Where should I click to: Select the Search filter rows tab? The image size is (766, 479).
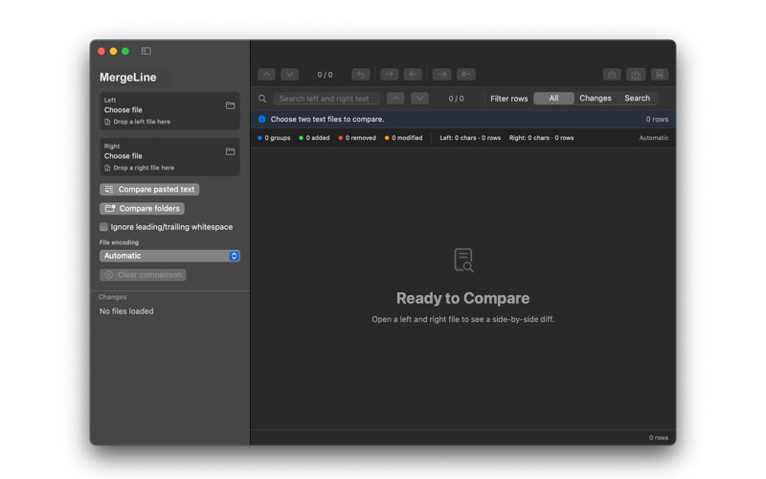pyautogui.click(x=637, y=99)
